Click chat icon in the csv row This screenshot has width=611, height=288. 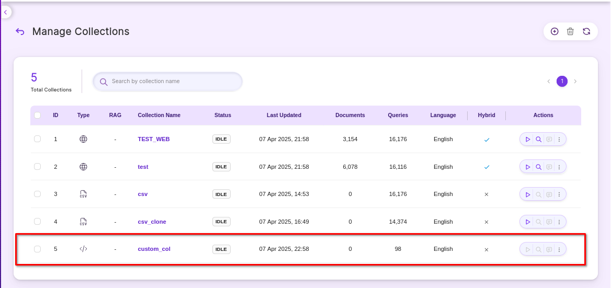[x=549, y=194]
